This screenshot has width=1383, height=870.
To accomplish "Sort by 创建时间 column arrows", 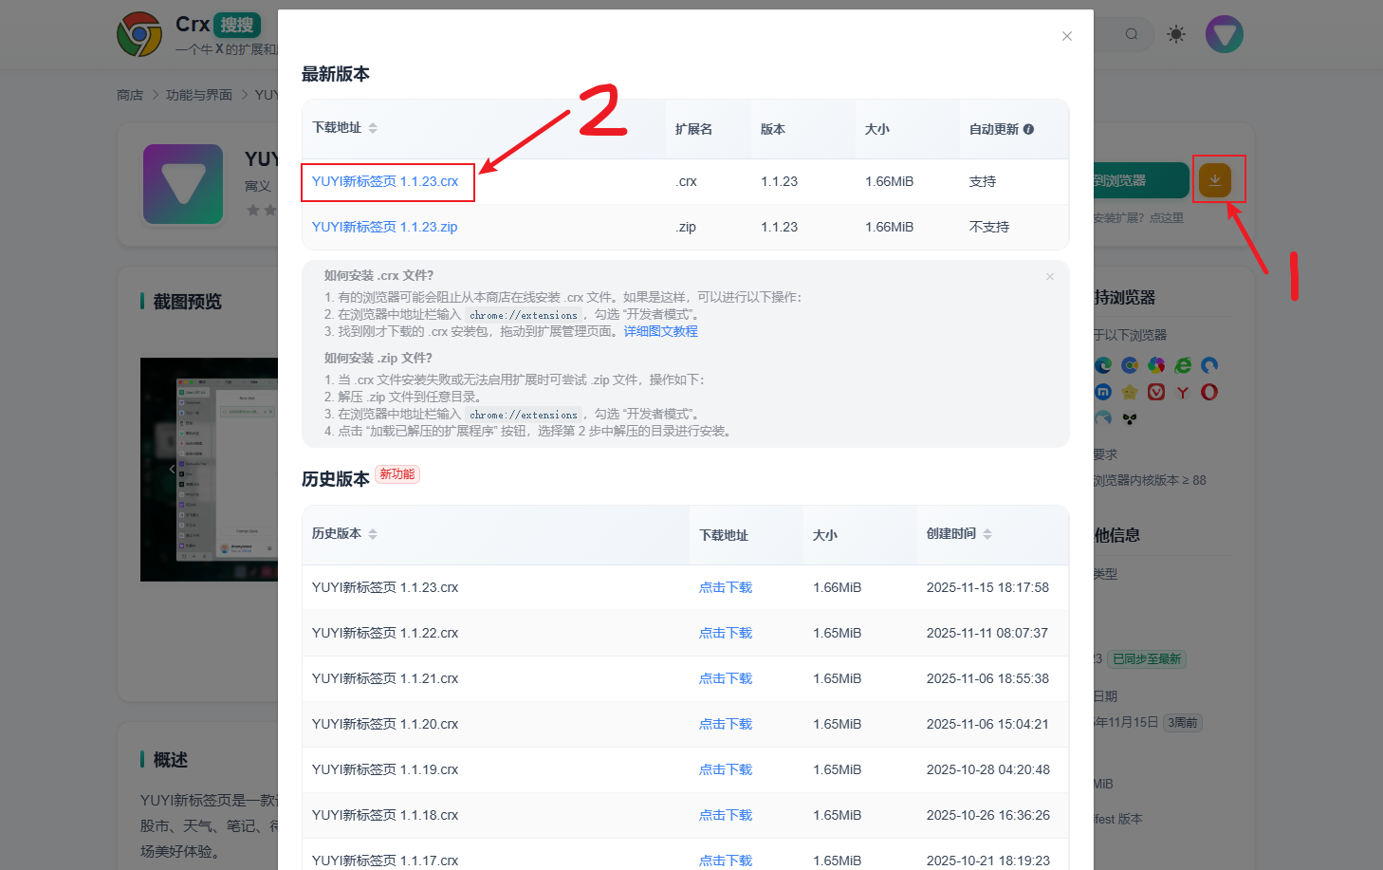I will point(987,534).
